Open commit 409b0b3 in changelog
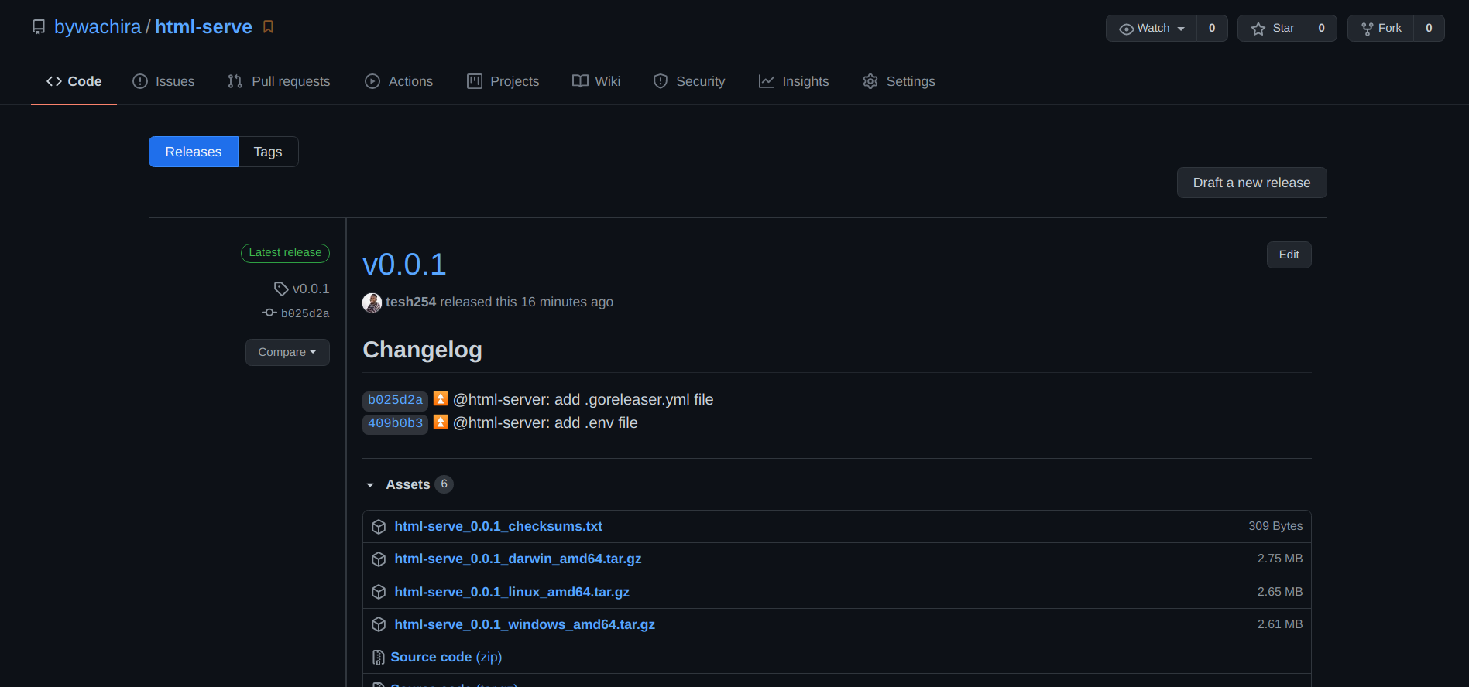Image resolution: width=1469 pixels, height=687 pixels. [395, 423]
